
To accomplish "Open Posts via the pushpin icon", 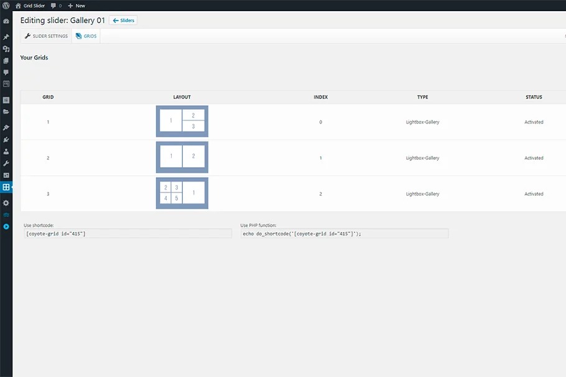I will pyautogui.click(x=6, y=37).
